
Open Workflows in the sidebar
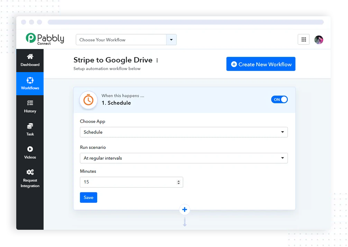click(x=30, y=84)
